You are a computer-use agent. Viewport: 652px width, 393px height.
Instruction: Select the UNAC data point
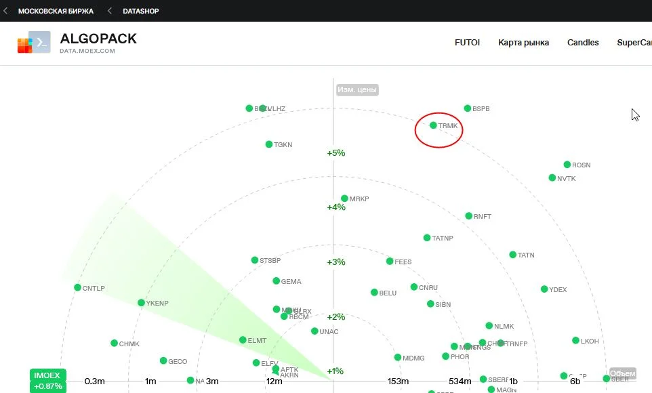tap(314, 331)
